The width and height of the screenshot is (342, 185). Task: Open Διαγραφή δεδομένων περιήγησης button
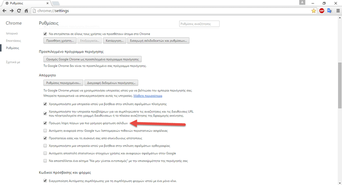click(111, 83)
